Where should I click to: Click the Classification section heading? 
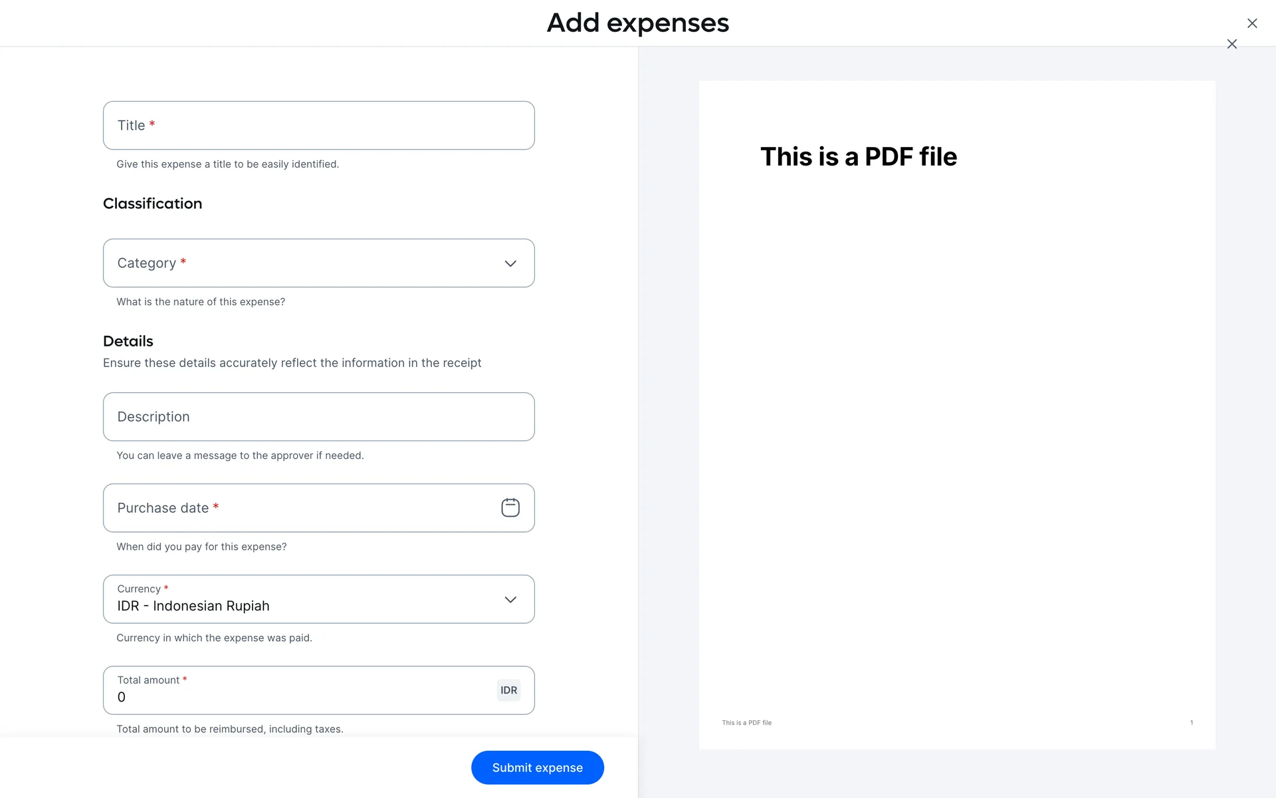click(x=152, y=203)
